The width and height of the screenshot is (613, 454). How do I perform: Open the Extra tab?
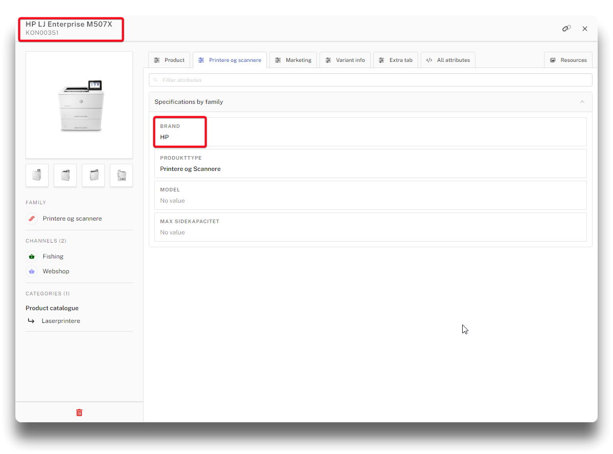pos(396,60)
